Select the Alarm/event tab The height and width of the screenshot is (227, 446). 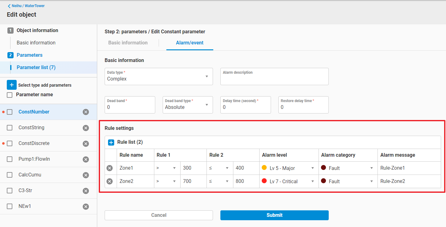(x=190, y=43)
